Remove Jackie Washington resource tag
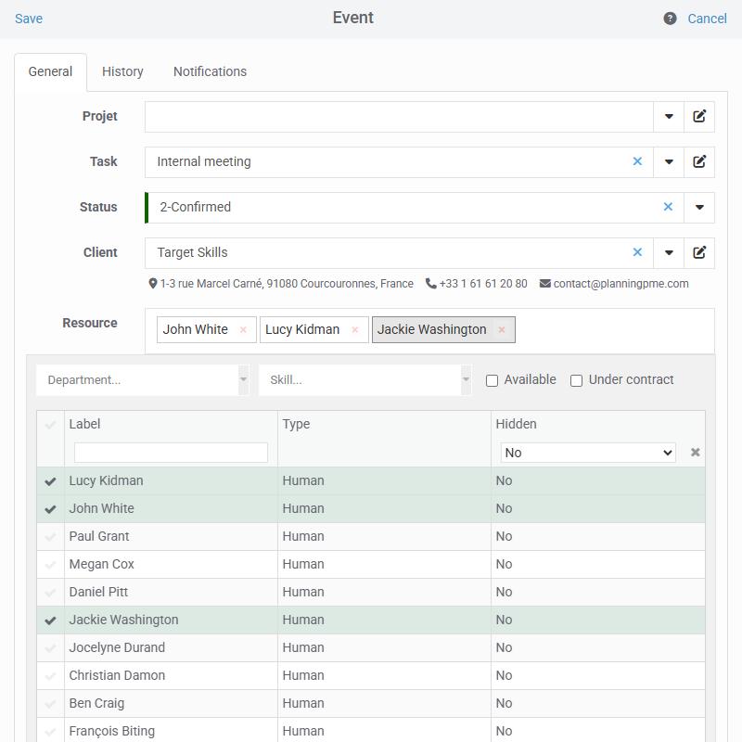 (502, 330)
